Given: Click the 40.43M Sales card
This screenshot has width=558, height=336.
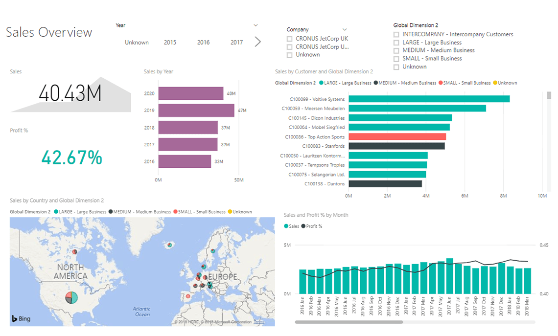Looking at the screenshot, I should click(70, 93).
